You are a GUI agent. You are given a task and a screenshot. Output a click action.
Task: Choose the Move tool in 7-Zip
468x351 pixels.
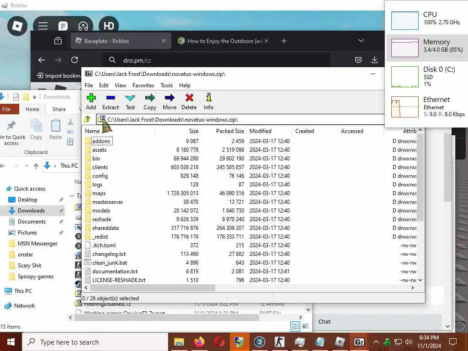point(170,101)
